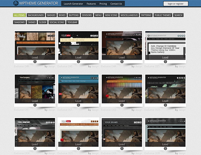Open the Contact Us page
The height and width of the screenshot is (155, 201).
[116, 4]
